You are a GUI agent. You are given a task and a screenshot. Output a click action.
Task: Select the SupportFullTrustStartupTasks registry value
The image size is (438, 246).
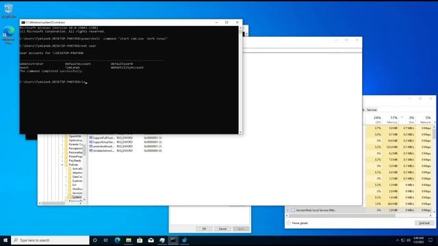[103, 138]
